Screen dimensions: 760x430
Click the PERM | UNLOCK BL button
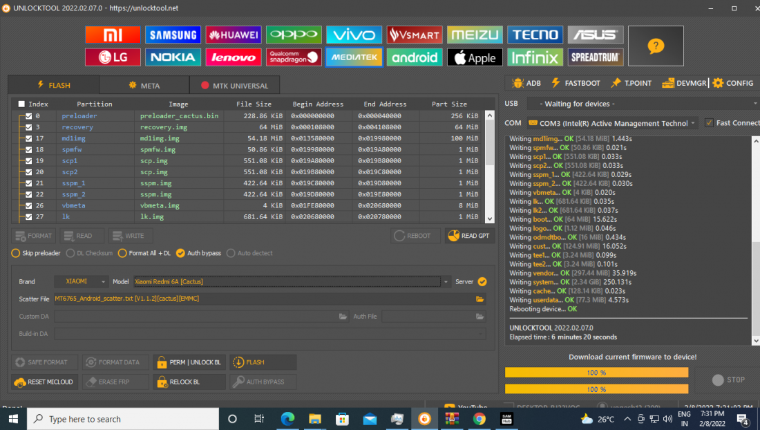[189, 362]
